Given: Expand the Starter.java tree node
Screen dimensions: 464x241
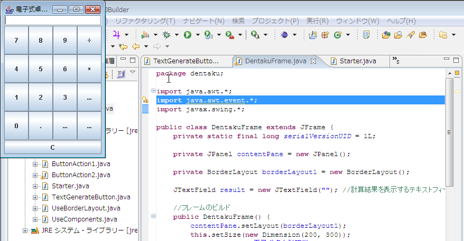Looking at the screenshot, I should pyautogui.click(x=35, y=186).
